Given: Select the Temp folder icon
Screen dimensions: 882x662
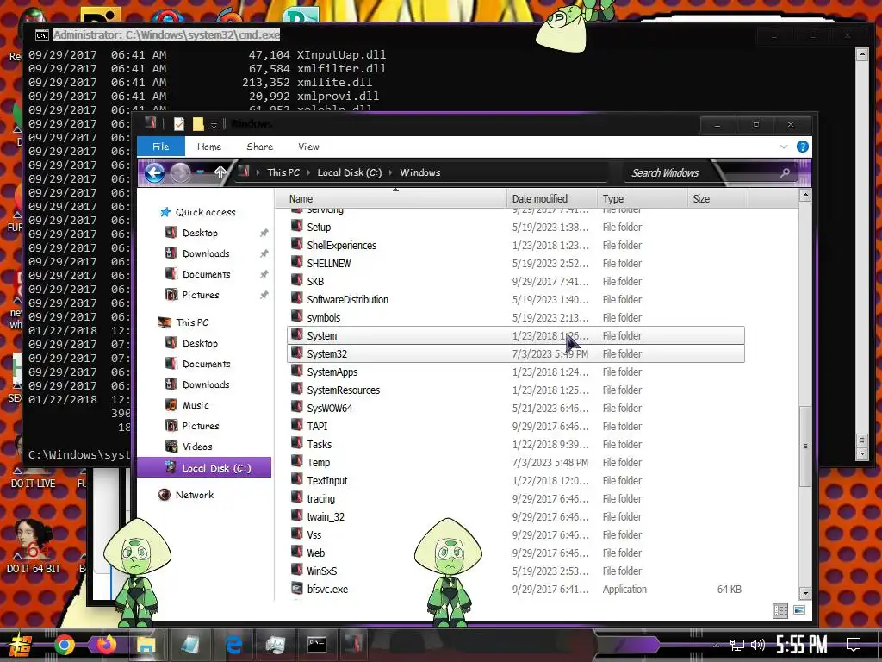Looking at the screenshot, I should tap(297, 462).
